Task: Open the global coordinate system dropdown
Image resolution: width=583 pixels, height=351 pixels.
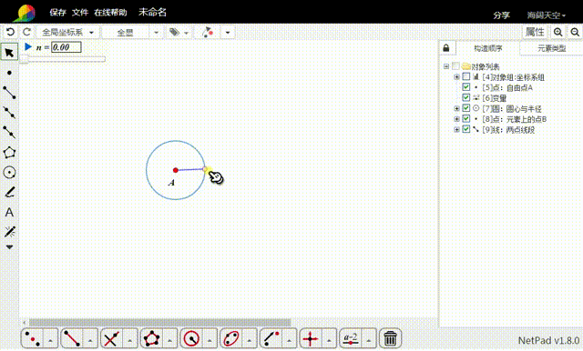Action: pos(66,32)
